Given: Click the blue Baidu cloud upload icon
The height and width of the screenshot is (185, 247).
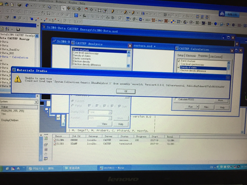Looking at the screenshot, I should click(222, 13).
